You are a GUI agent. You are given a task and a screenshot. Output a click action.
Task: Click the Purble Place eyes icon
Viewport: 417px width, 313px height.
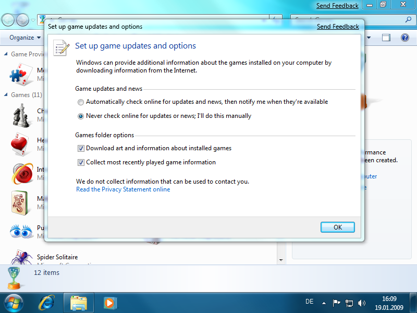pos(20,231)
